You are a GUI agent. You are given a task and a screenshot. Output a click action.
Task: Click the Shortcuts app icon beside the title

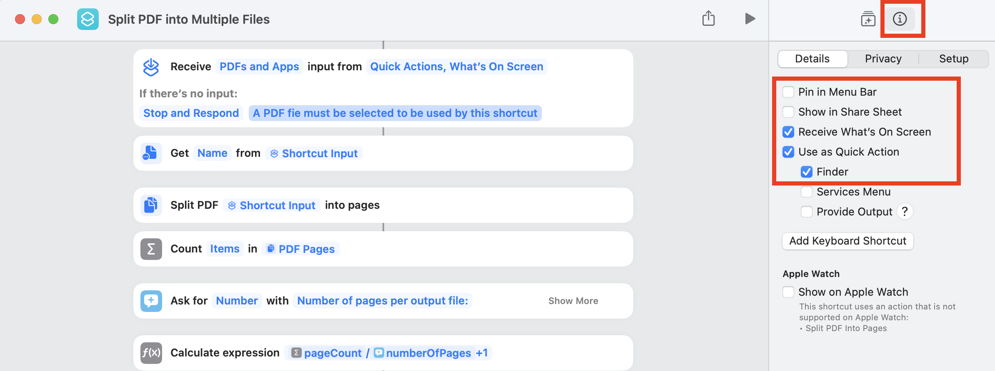tap(88, 19)
